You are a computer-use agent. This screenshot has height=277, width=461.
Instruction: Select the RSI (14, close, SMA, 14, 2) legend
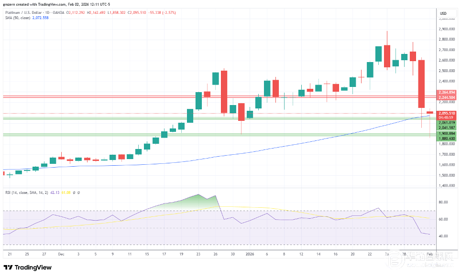26,192
